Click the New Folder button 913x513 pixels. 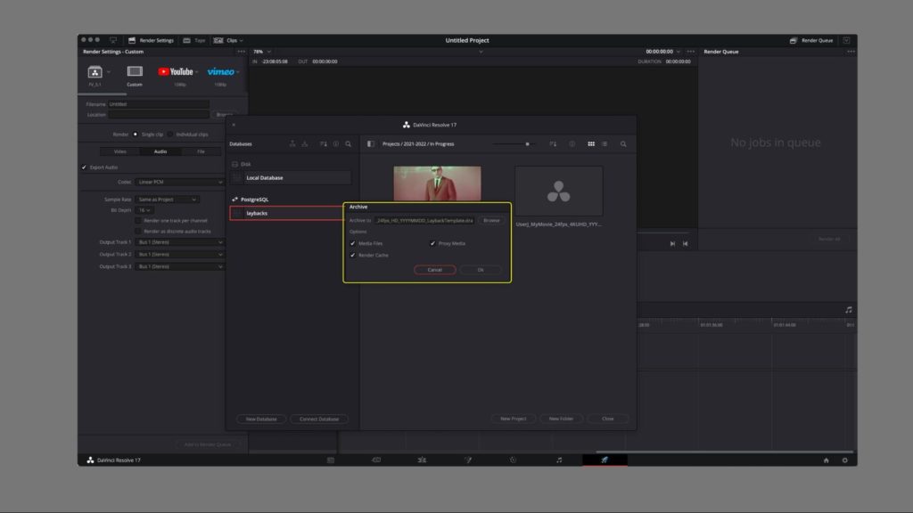[x=561, y=419]
